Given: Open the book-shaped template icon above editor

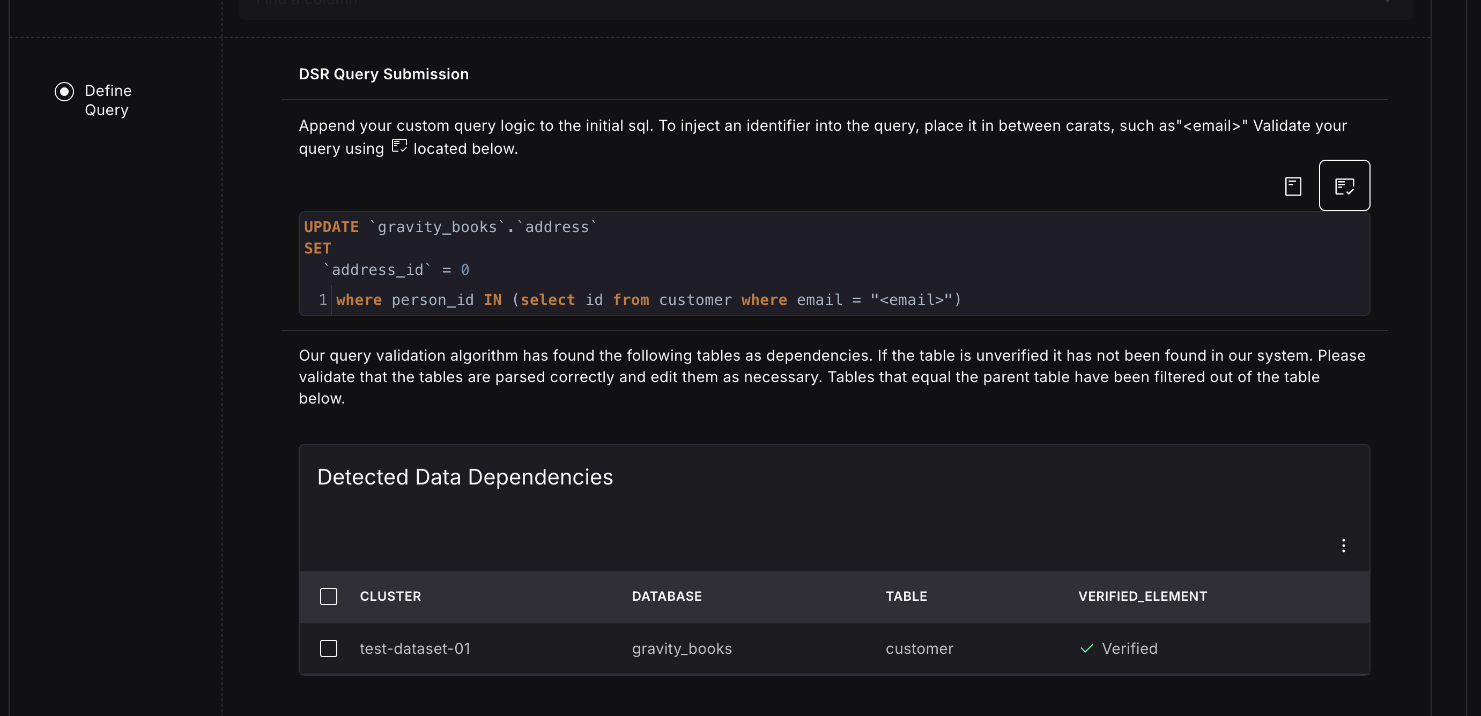Looking at the screenshot, I should click(1292, 186).
